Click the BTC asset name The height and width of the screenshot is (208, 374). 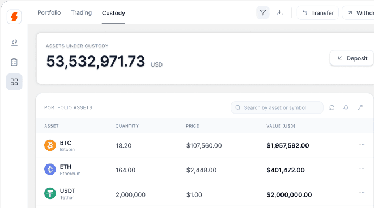[x=66, y=143]
